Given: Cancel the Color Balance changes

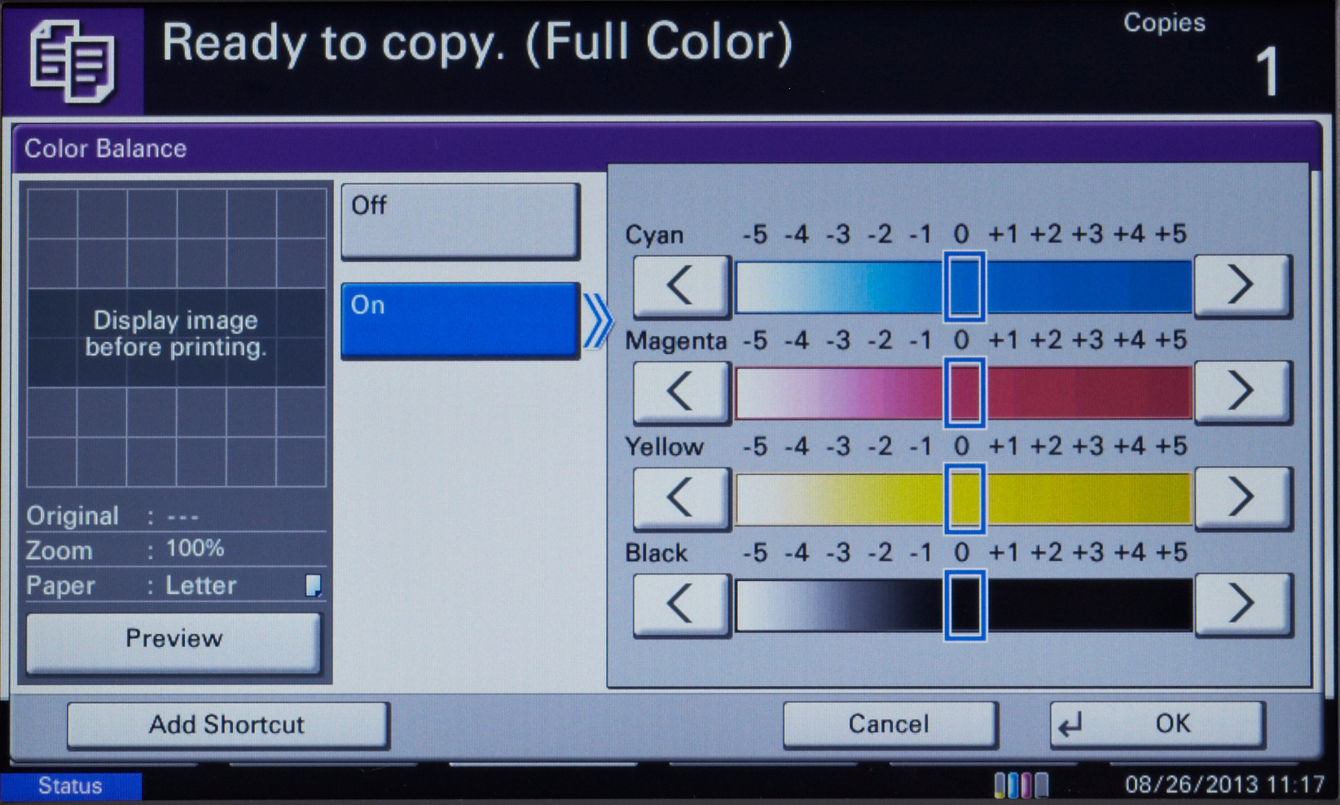Looking at the screenshot, I should [x=890, y=724].
